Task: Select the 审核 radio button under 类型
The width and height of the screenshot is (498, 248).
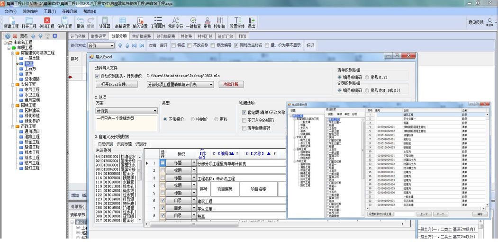Action: [216, 119]
